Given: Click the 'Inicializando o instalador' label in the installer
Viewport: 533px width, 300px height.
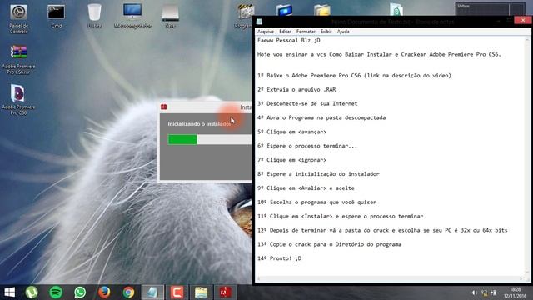Looking at the screenshot, I should tap(199, 124).
